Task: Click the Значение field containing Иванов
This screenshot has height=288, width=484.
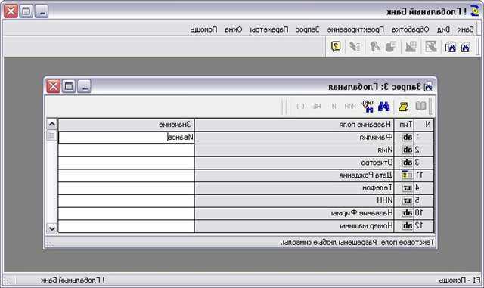Action: [126, 138]
